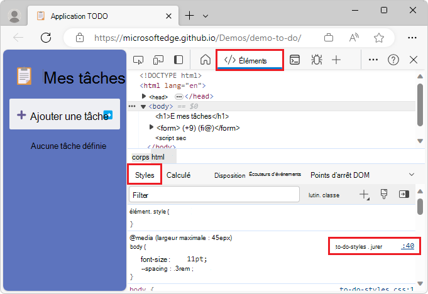This screenshot has height=294, width=428.
Task: Select the html lang="en" node
Action: (x=172, y=85)
